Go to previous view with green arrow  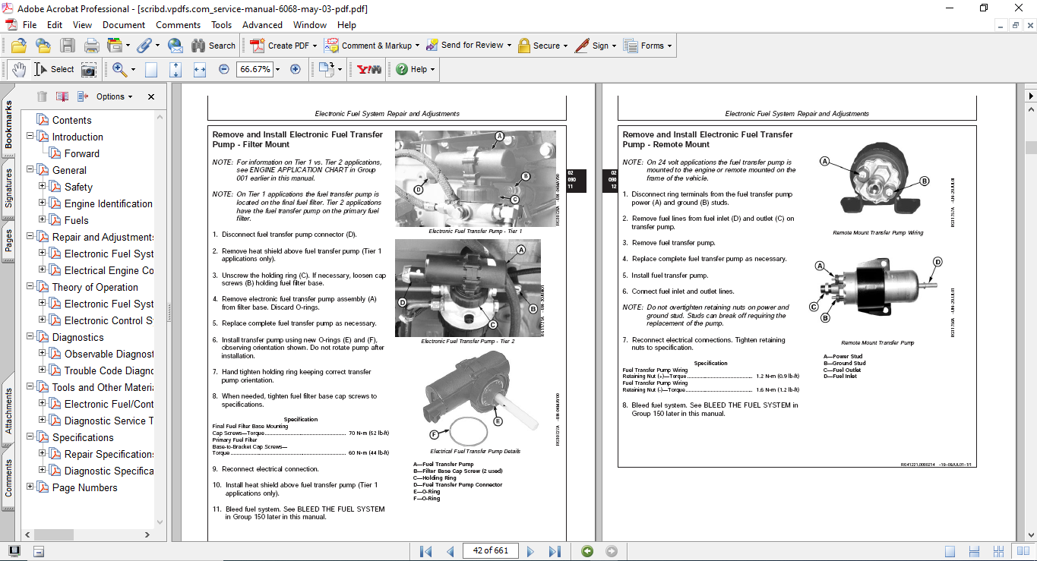pyautogui.click(x=587, y=551)
